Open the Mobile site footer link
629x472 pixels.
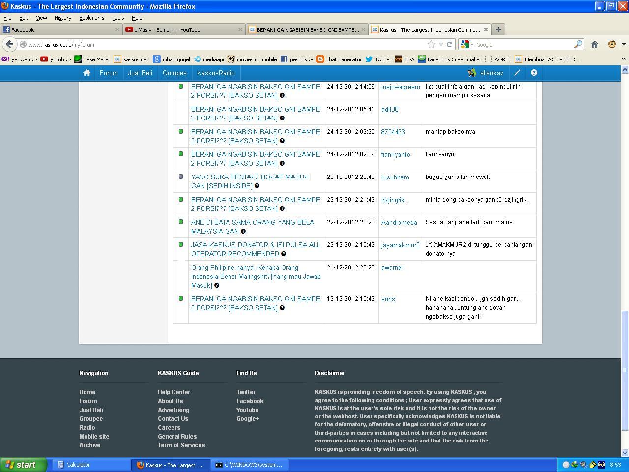click(94, 437)
